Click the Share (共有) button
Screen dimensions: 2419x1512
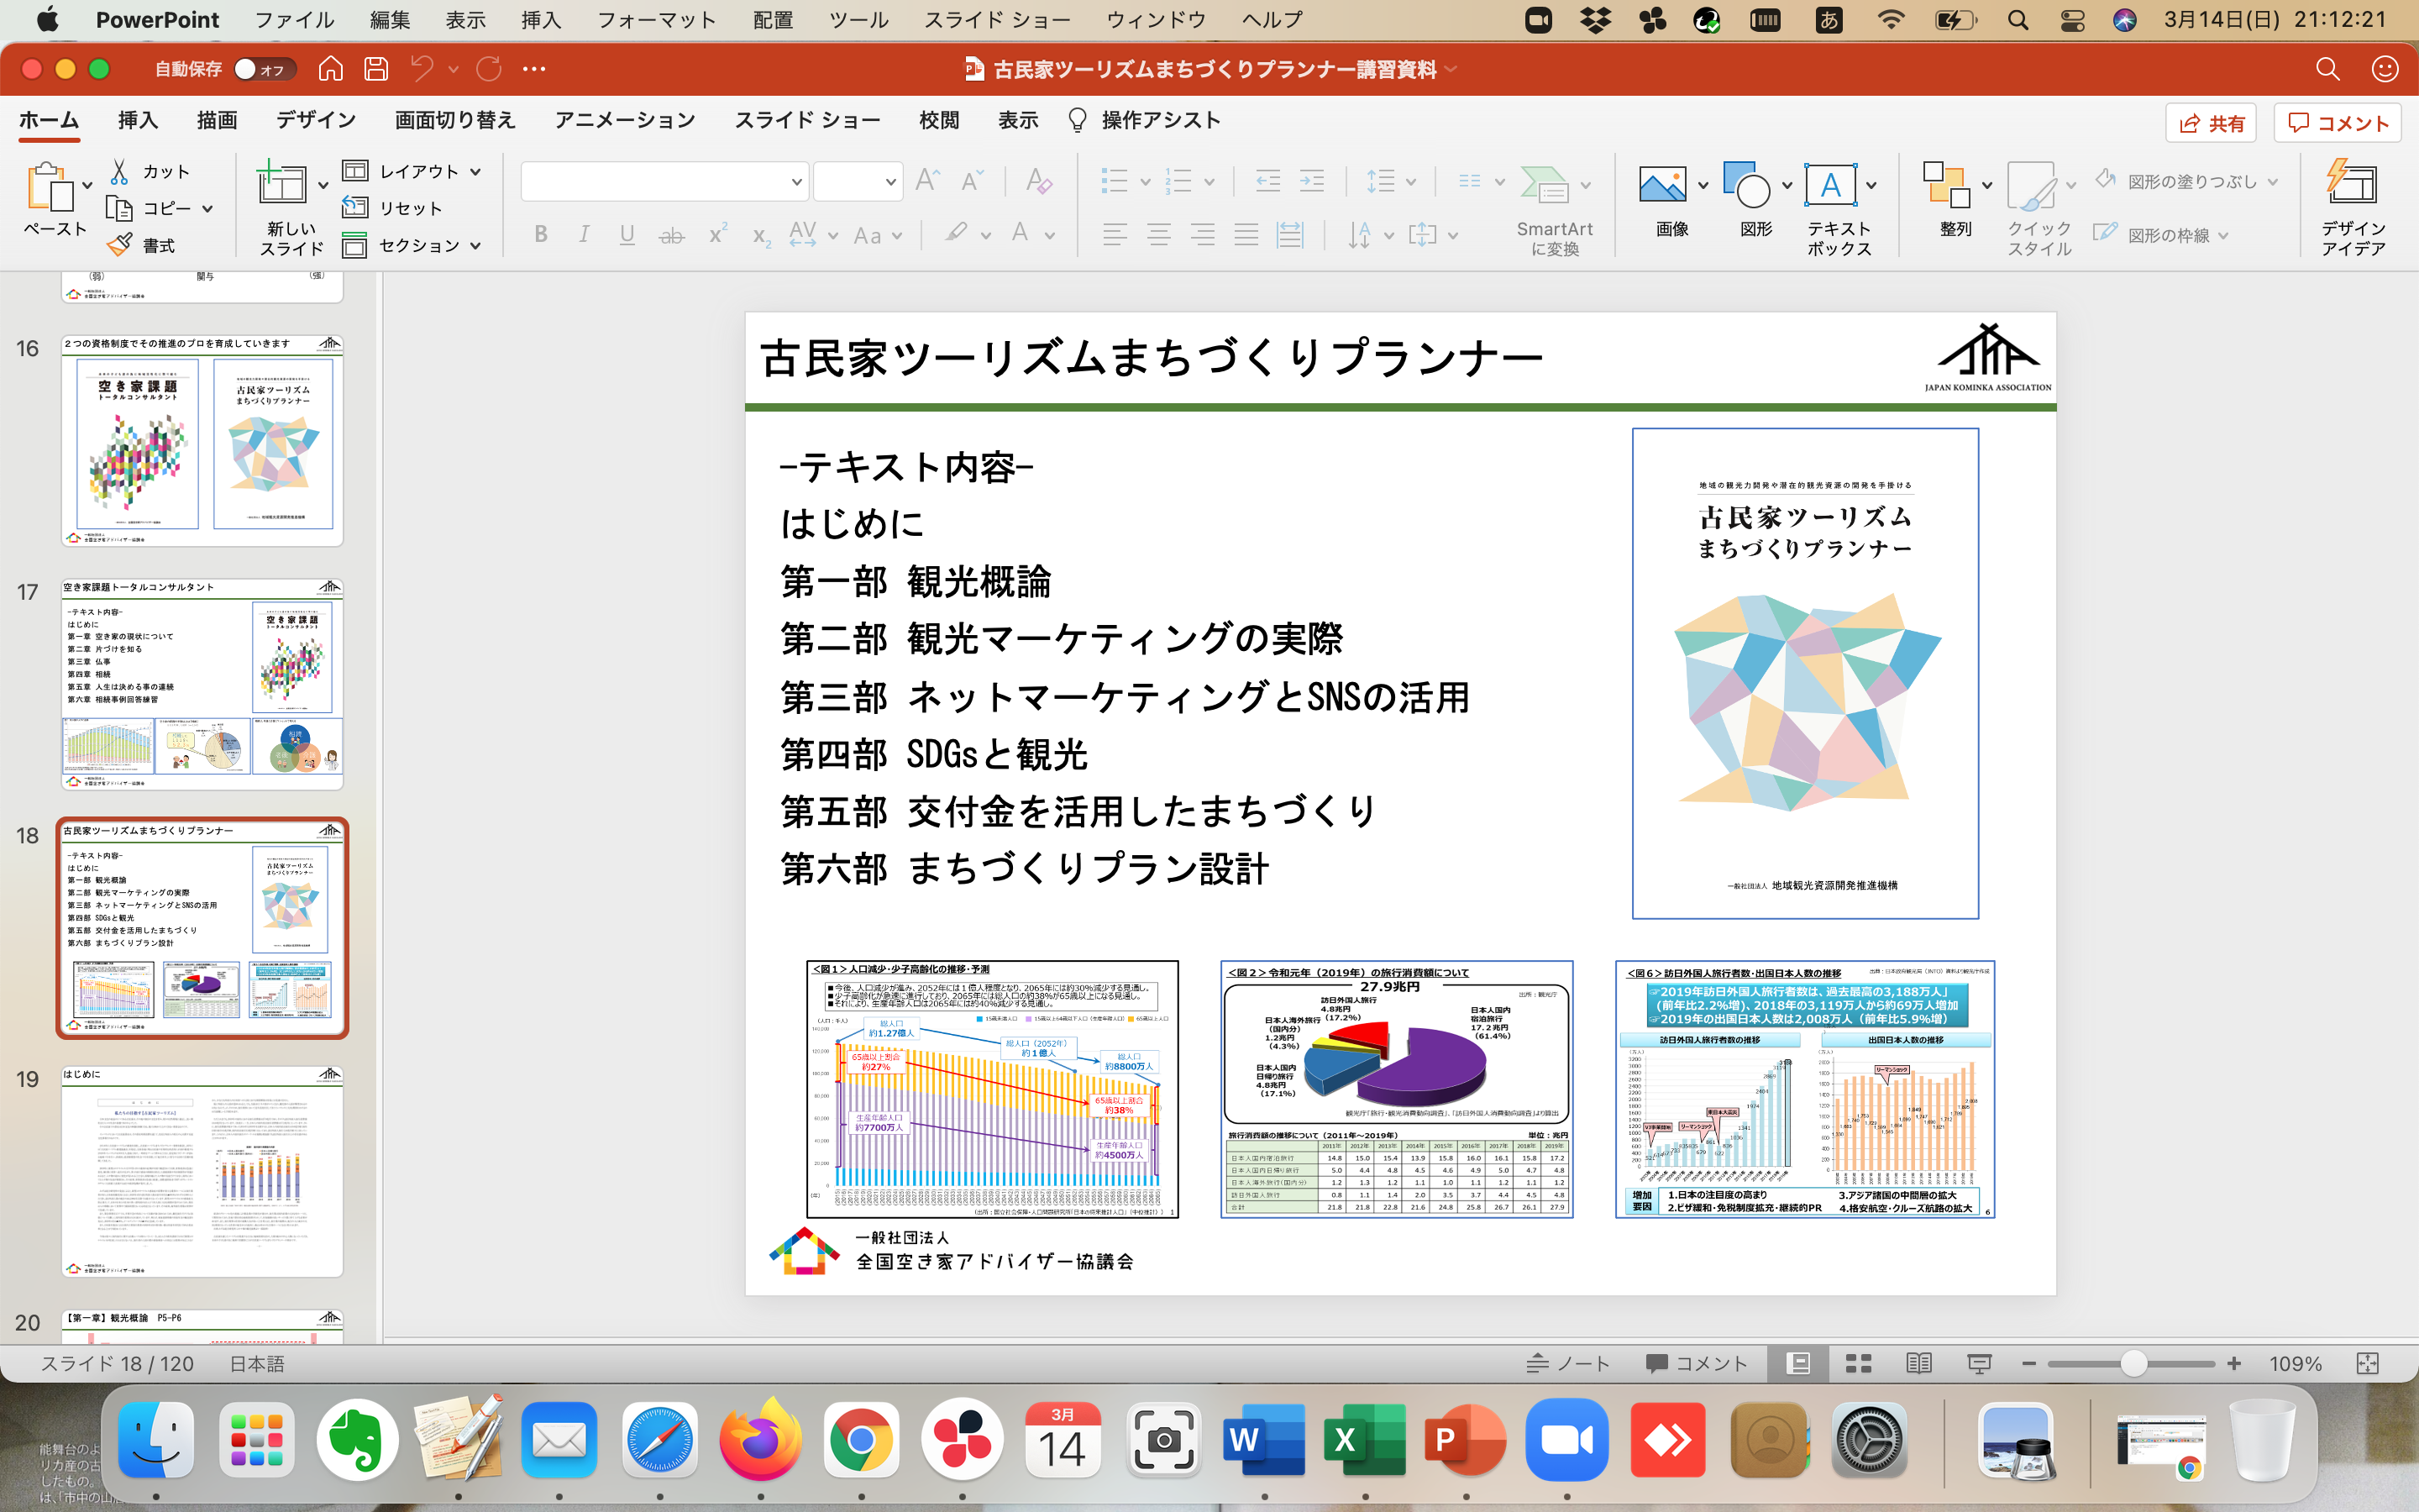(x=2210, y=123)
